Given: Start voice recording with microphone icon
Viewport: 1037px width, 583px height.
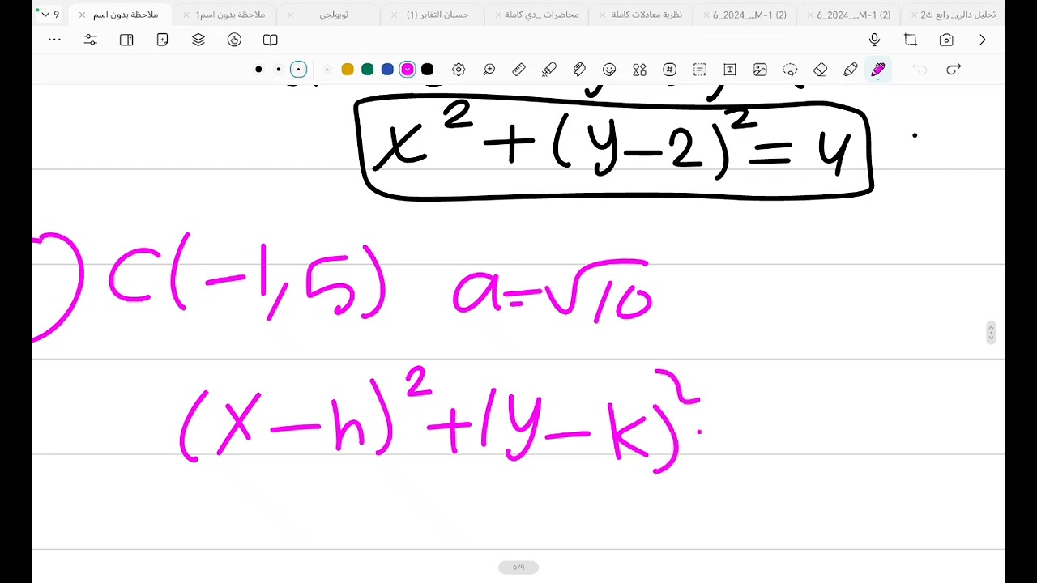Looking at the screenshot, I should pos(874,40).
